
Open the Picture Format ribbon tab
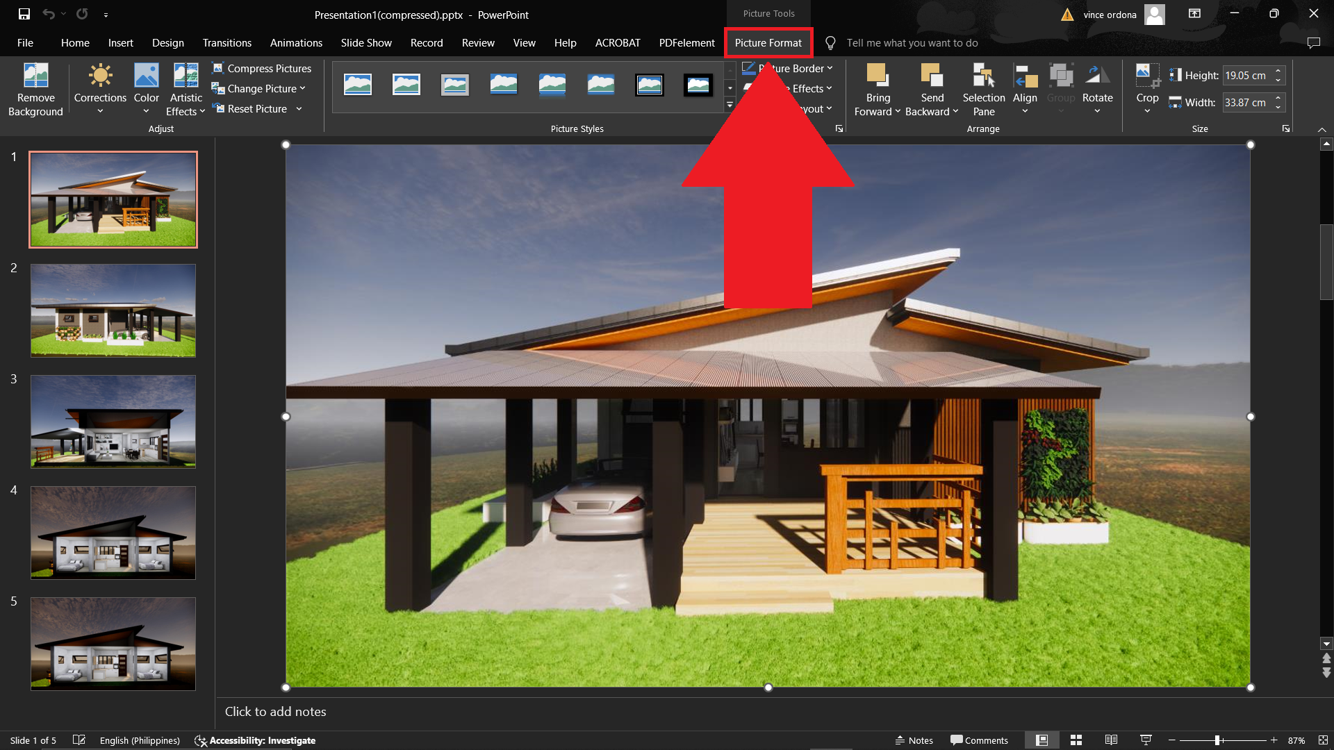[768, 42]
